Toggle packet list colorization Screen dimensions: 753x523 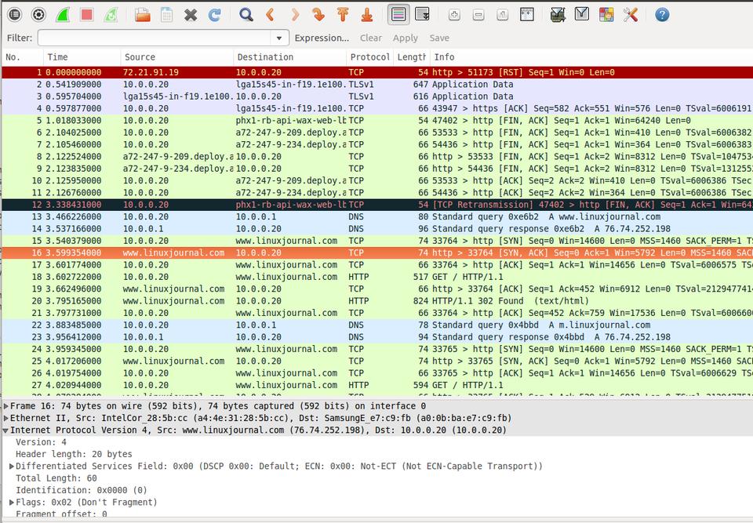398,14
